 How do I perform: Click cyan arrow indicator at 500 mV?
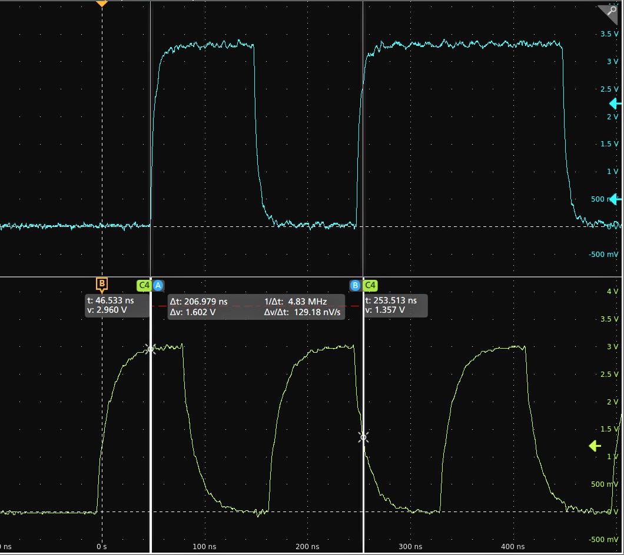point(615,200)
